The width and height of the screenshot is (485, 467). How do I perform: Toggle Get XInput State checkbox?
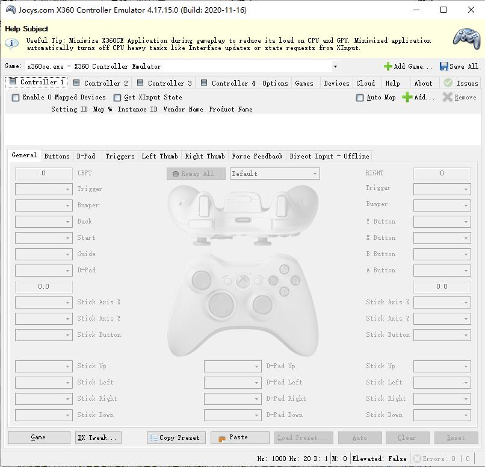(117, 98)
